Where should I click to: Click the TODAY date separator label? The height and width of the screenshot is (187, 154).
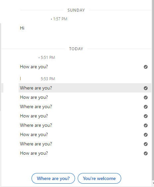[76, 49]
